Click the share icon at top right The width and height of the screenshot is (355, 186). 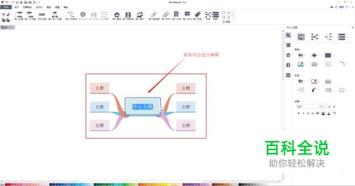point(336,7)
